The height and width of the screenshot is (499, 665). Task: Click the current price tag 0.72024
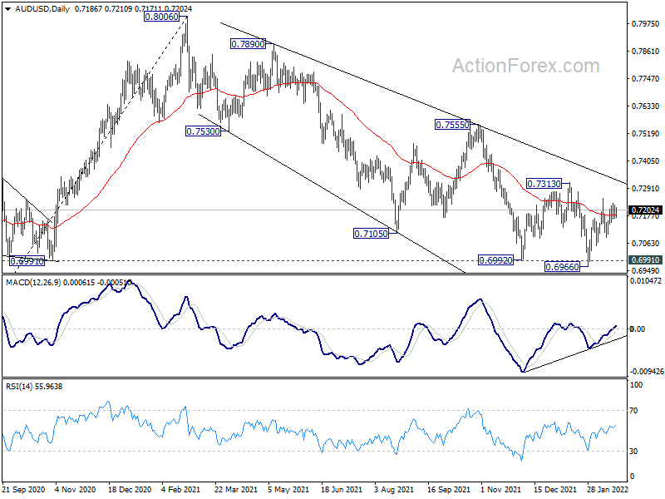pos(646,210)
